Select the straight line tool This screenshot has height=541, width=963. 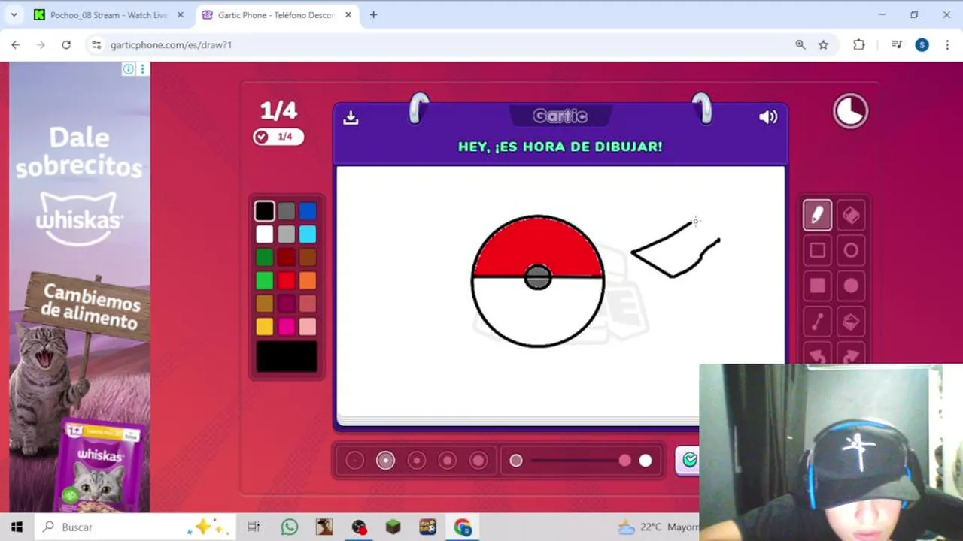pyautogui.click(x=817, y=322)
